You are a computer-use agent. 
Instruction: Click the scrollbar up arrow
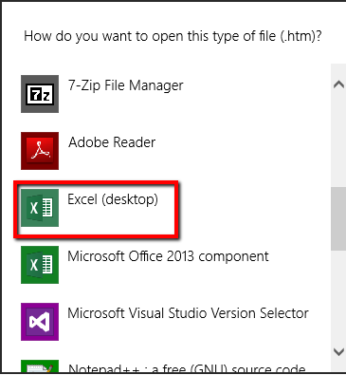pyautogui.click(x=338, y=84)
